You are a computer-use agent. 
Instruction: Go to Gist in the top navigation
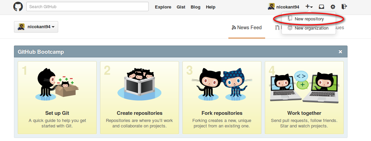[x=181, y=7]
